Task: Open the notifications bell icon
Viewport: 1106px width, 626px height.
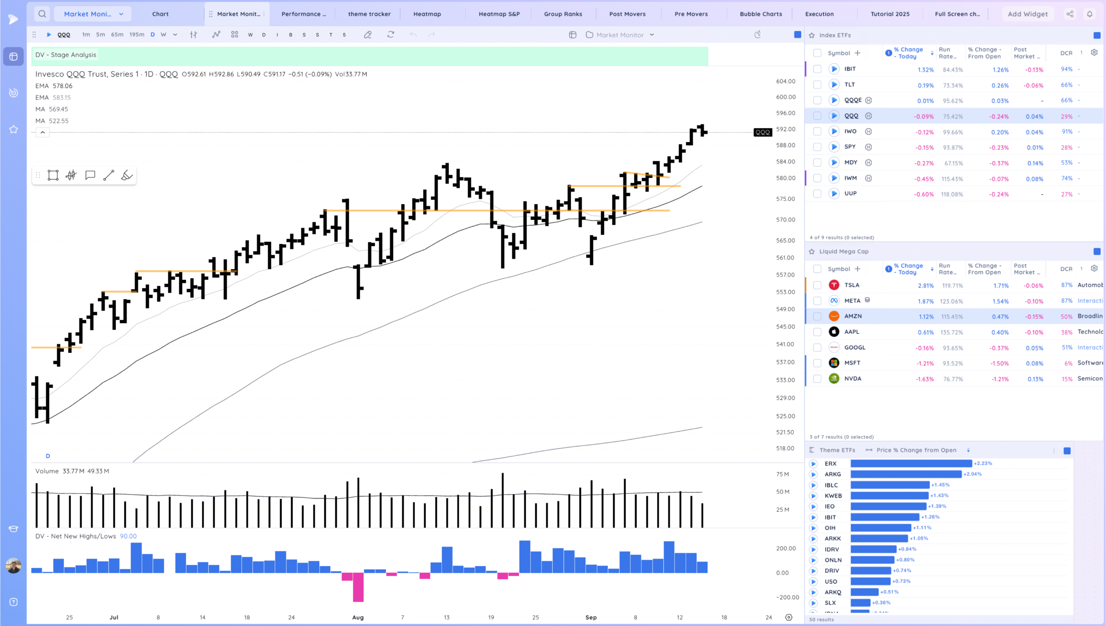Action: (x=1090, y=14)
